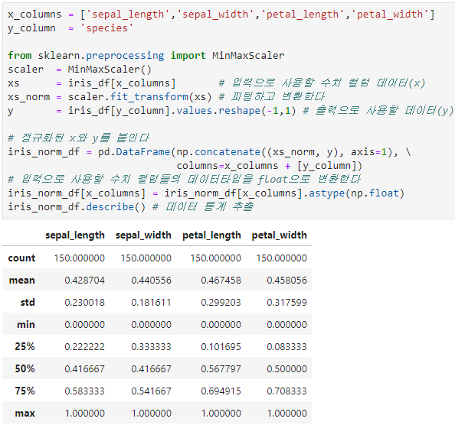This screenshot has height=425, width=455.
Task: Click the std value 0.317599
Action: click(286, 303)
